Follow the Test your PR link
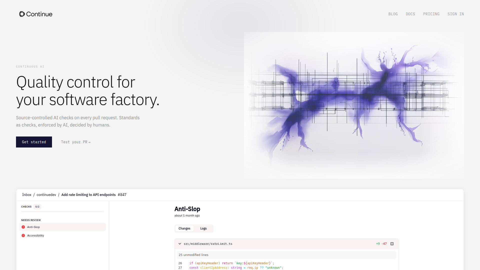The image size is (480, 270). (75, 142)
